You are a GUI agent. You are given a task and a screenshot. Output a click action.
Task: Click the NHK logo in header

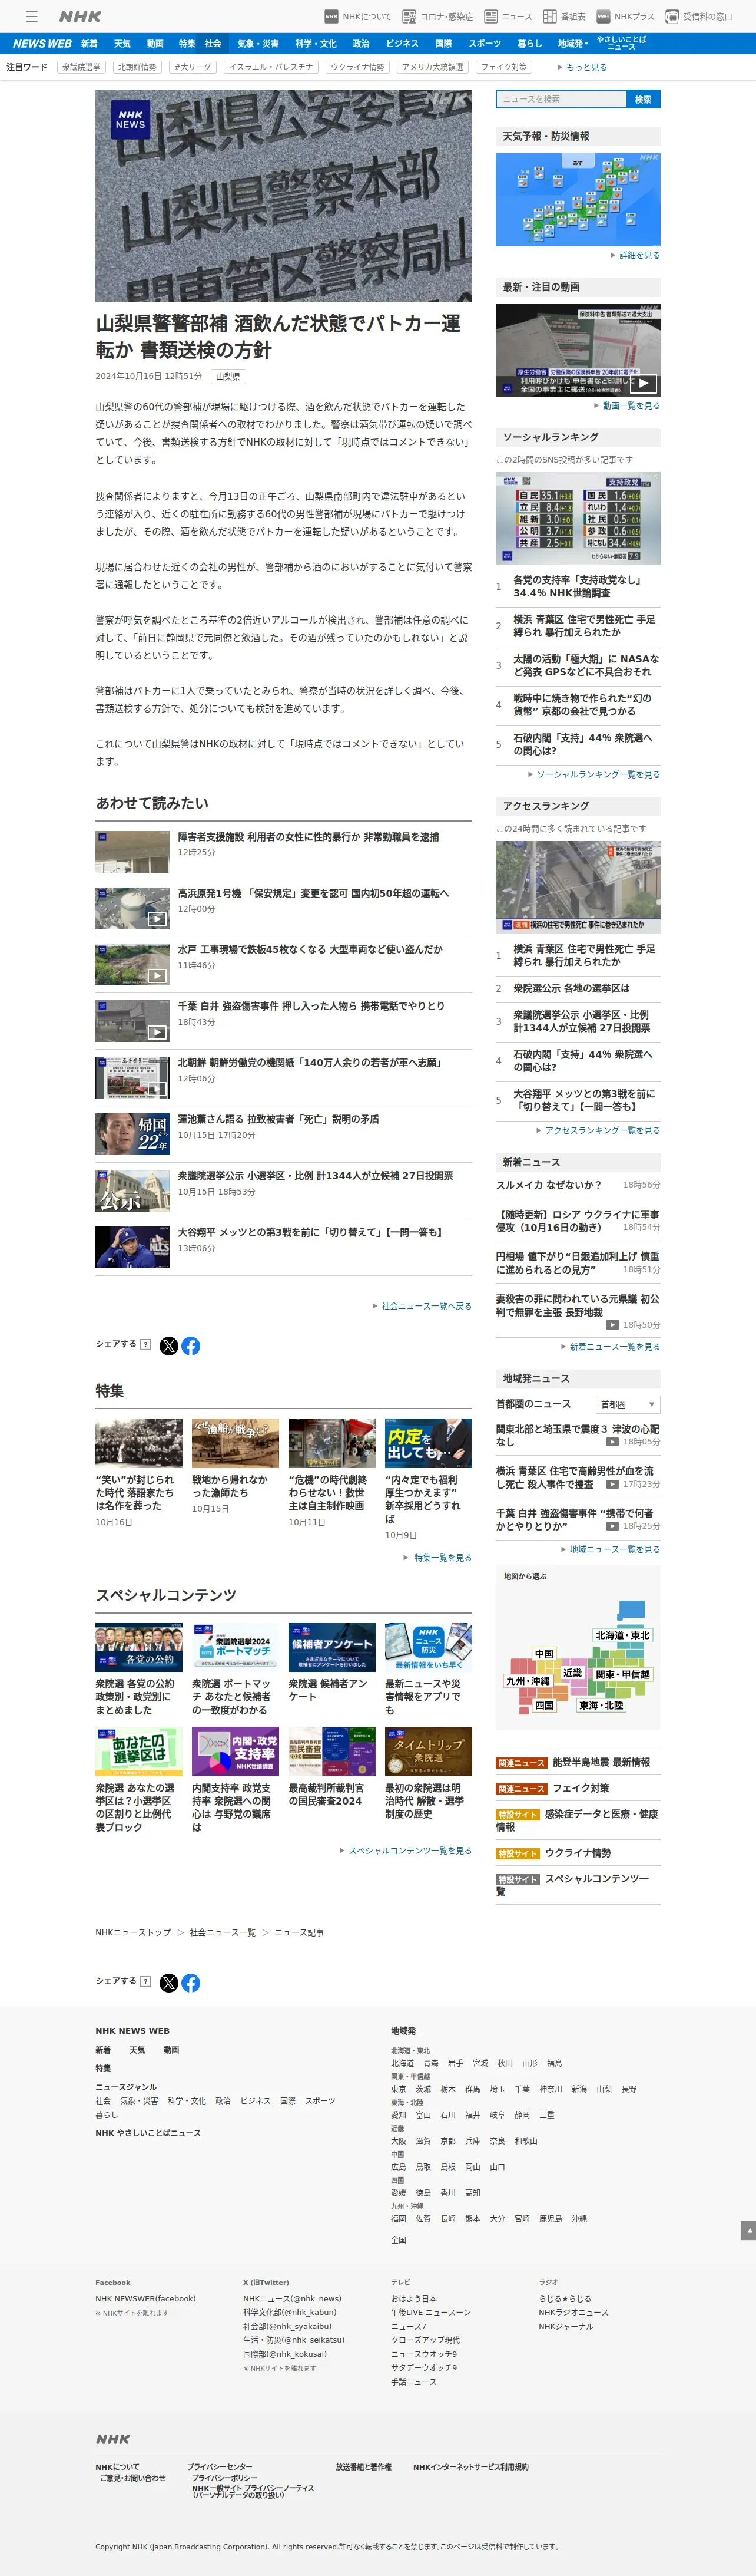click(x=81, y=17)
